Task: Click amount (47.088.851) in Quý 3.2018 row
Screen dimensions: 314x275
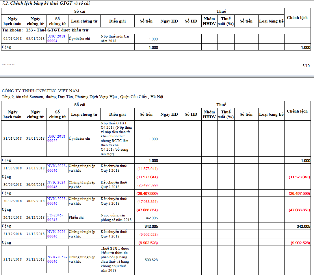Action: click(x=147, y=201)
